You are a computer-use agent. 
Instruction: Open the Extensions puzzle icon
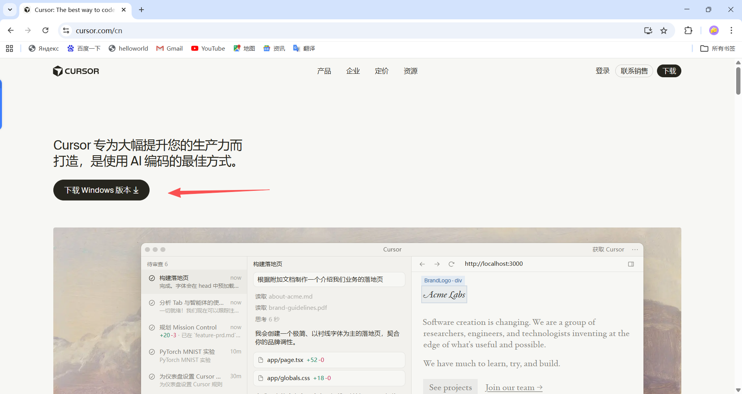pyautogui.click(x=688, y=31)
